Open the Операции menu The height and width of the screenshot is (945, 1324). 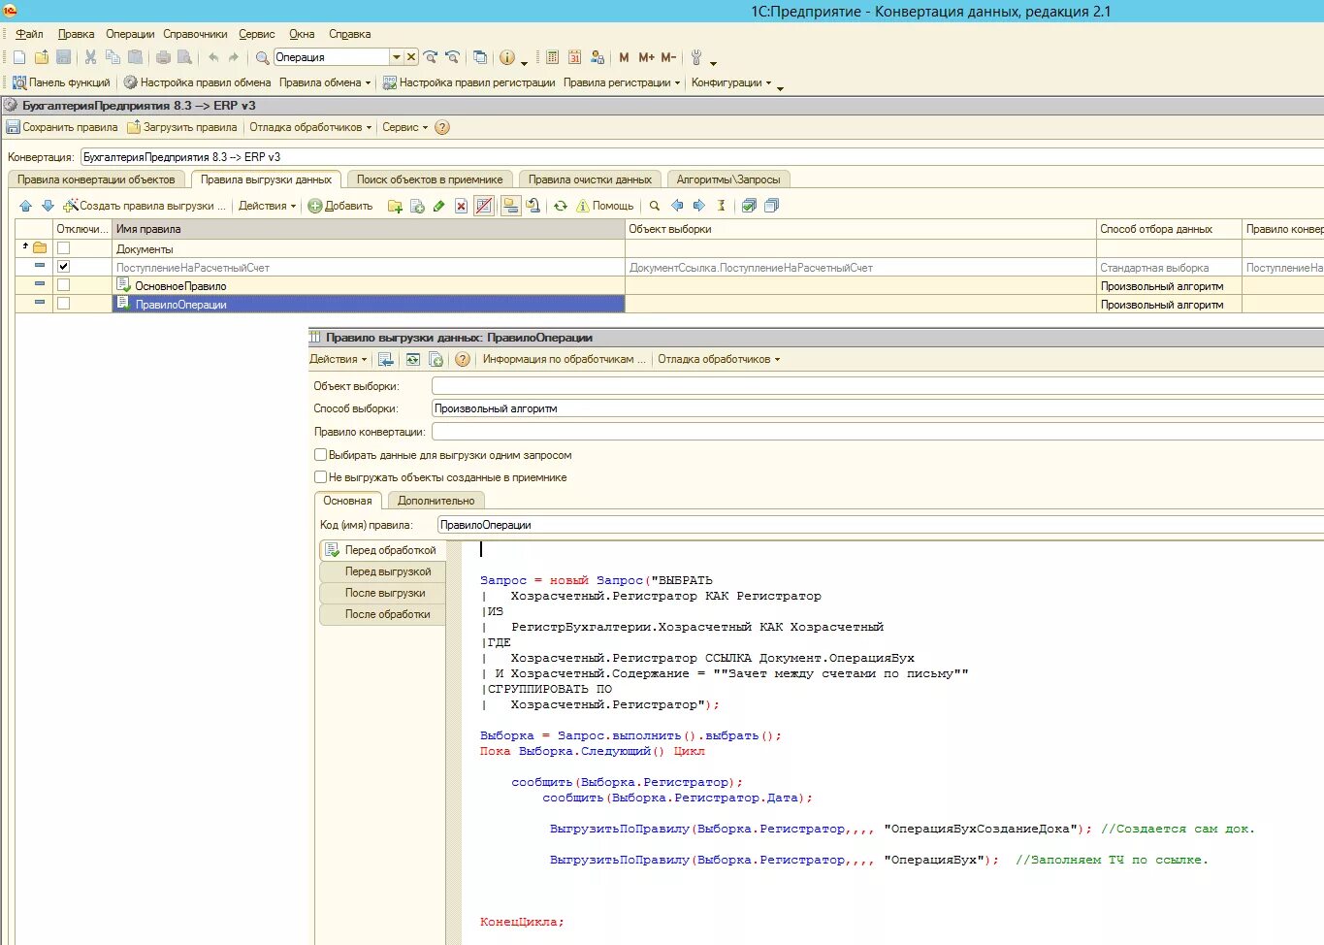click(130, 34)
